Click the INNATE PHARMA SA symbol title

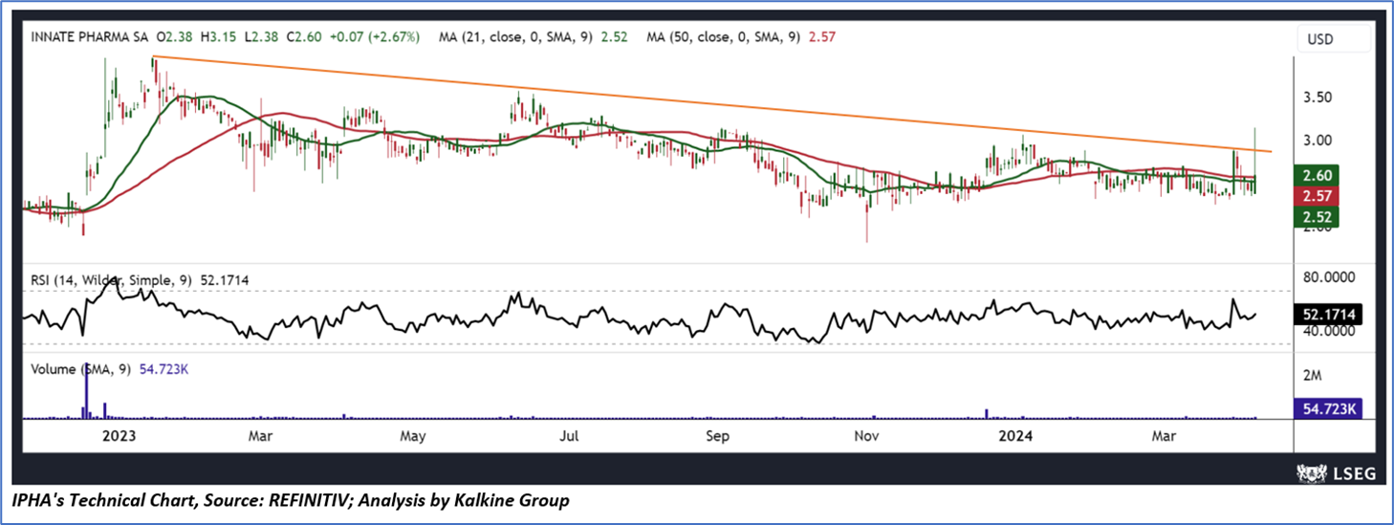(91, 36)
